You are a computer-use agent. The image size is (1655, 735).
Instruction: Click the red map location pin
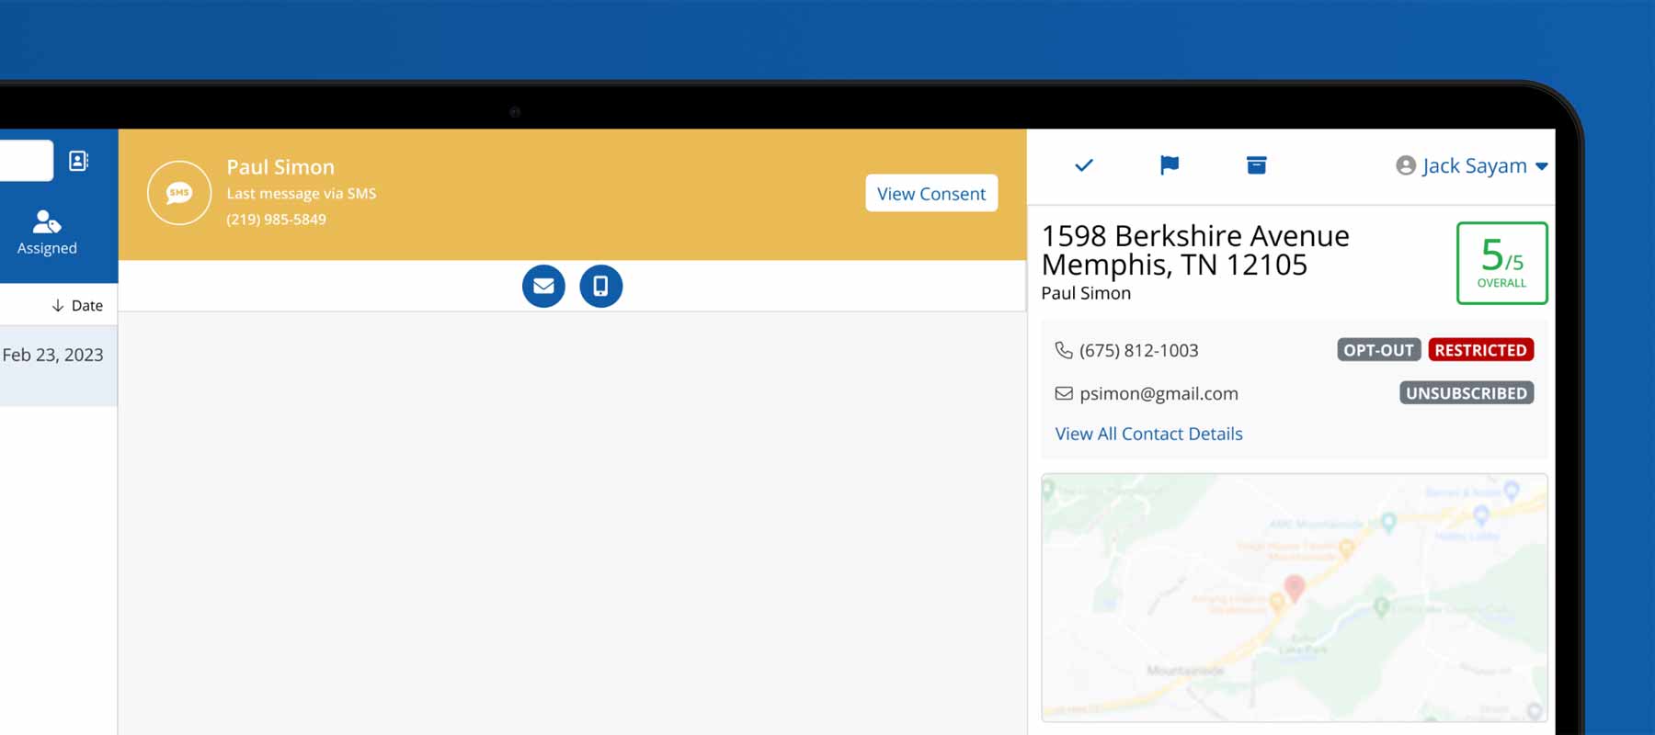[x=1294, y=588]
